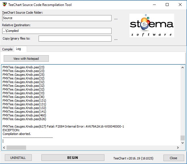
Task: Click log line FMXTee.Gauges.Knob.pas(626)
Action: [24, 119]
